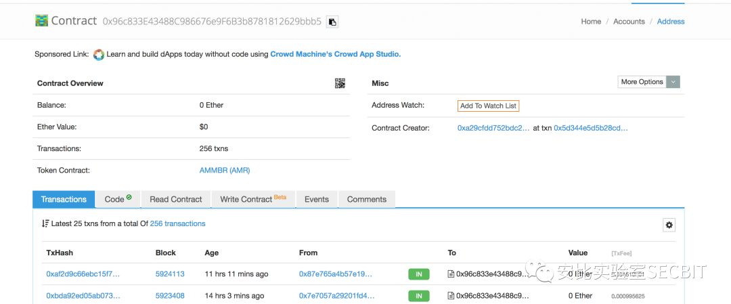Click the verified checkmark on Code tab
Screen dimensions: 731x304
coord(129,197)
